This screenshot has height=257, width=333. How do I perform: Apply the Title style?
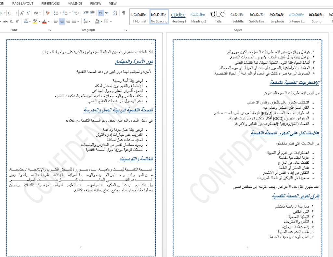(x=218, y=17)
